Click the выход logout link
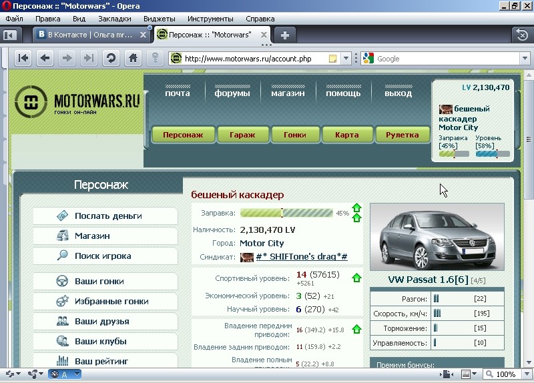 point(398,93)
